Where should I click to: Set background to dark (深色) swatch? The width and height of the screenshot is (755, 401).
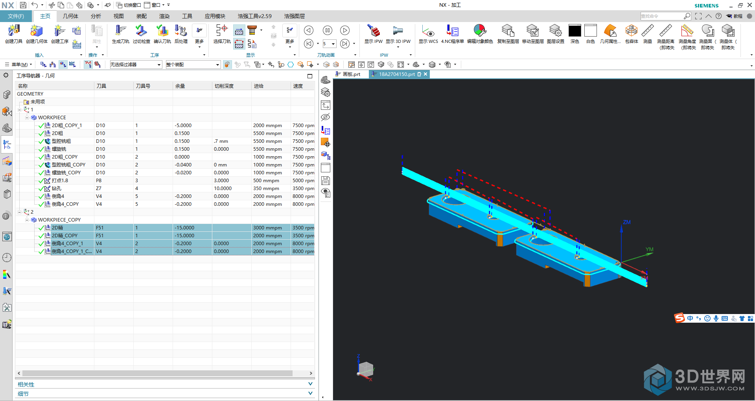(x=575, y=31)
